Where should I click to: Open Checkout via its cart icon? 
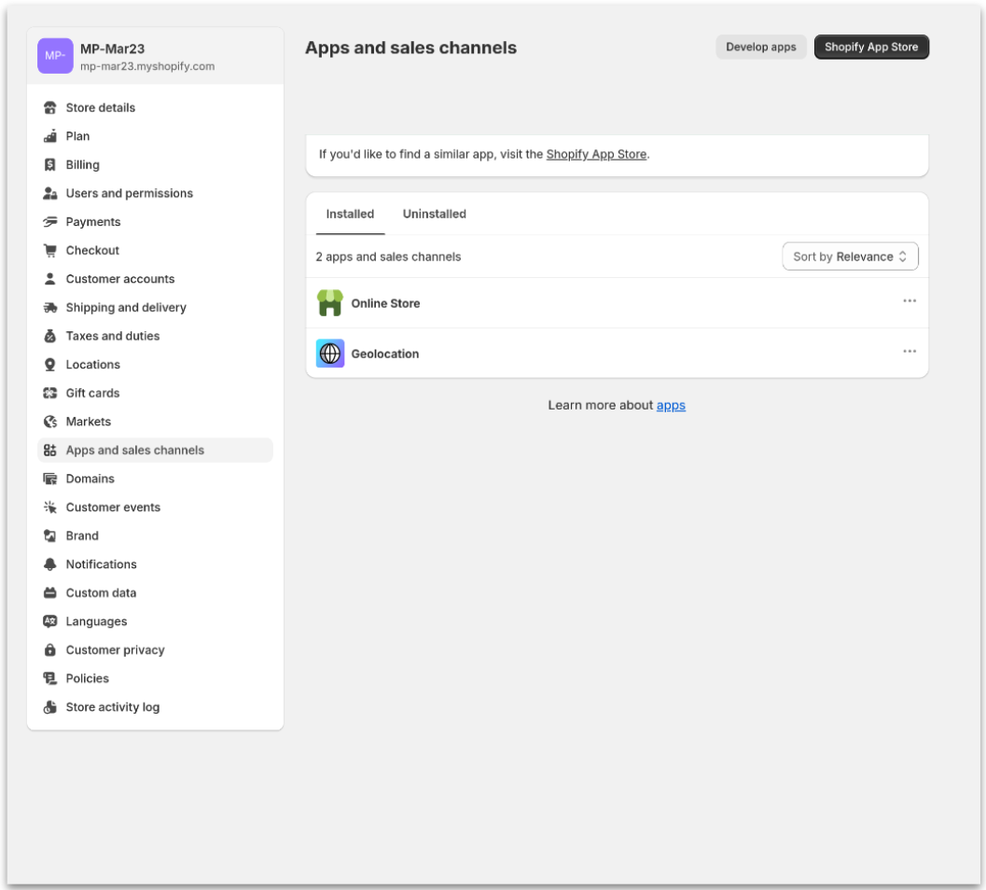click(x=50, y=250)
